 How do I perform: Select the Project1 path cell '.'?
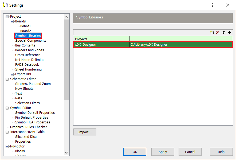pyautogui.click(x=181, y=39)
